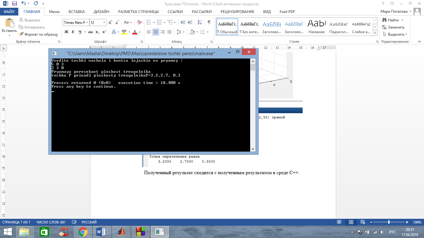Switch to the ВСТАВКА tab

[77, 12]
